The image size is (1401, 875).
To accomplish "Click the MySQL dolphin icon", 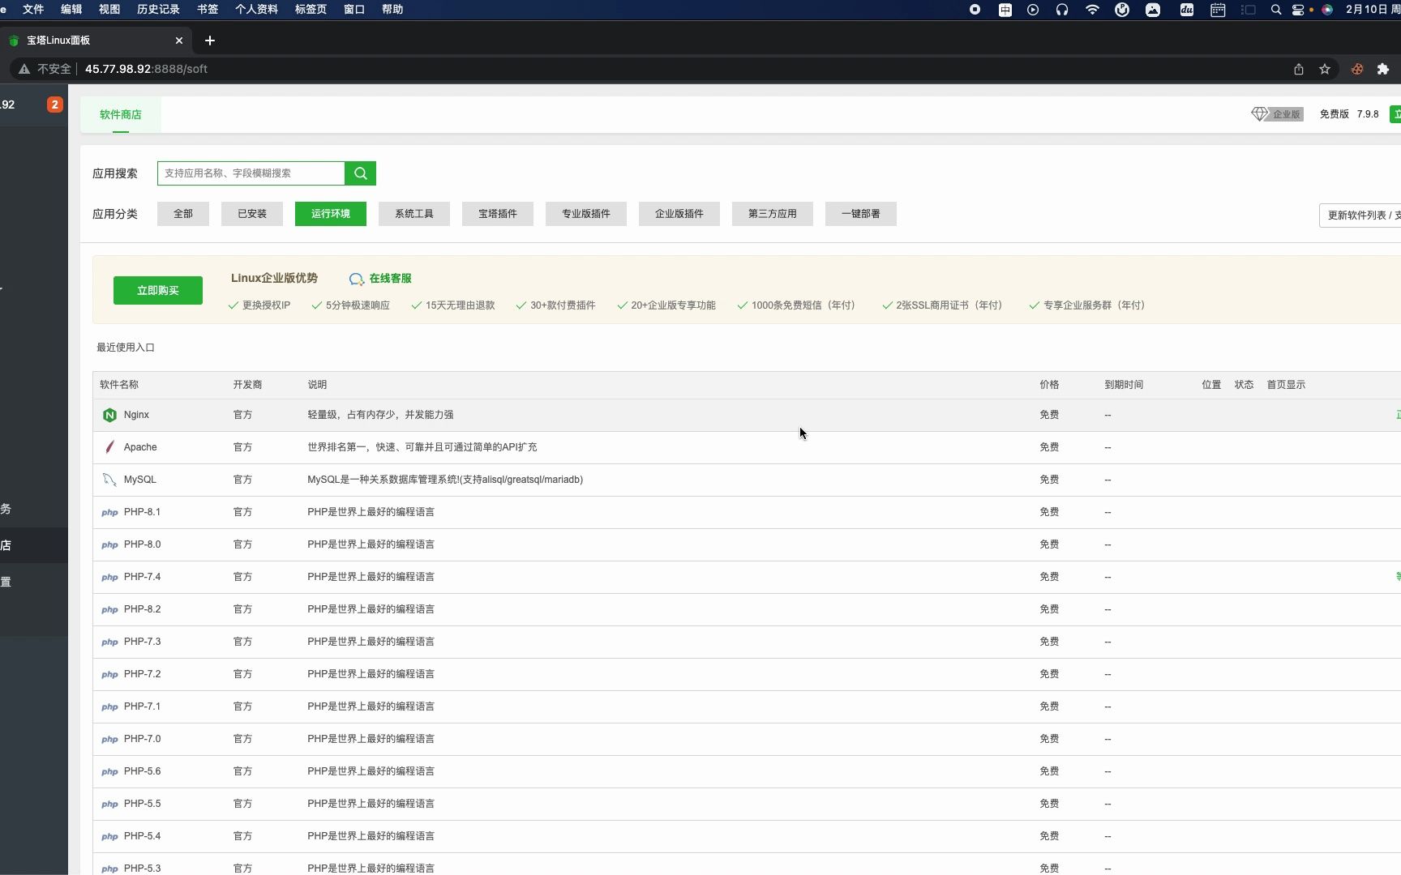I will [x=109, y=480].
